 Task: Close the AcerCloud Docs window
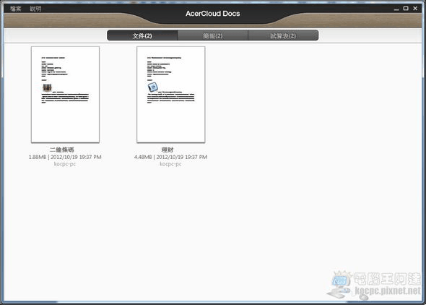(x=415, y=9)
